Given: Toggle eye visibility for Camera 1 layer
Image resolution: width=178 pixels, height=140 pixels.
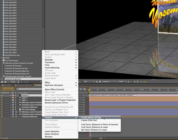Looking at the screenshot, I should point(2,95).
